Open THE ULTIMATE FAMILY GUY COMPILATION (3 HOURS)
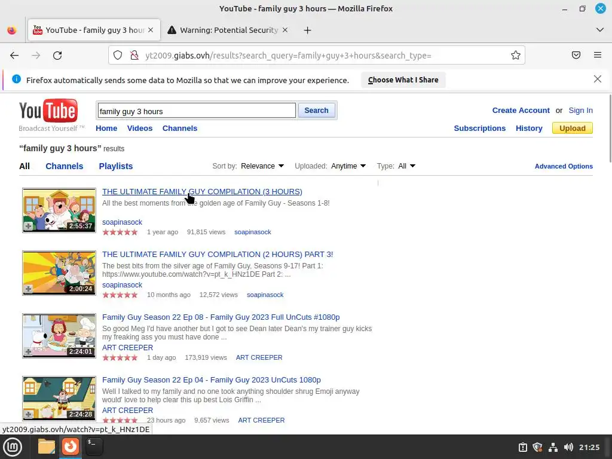The width and height of the screenshot is (612, 459). (202, 192)
